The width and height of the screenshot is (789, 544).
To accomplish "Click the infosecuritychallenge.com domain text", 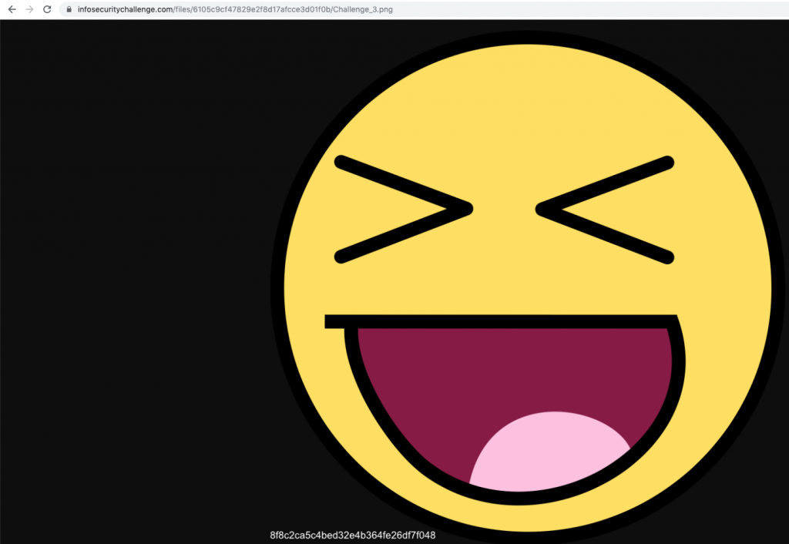I will (x=122, y=9).
